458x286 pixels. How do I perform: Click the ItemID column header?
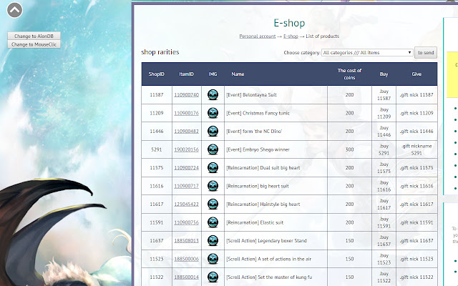click(186, 74)
